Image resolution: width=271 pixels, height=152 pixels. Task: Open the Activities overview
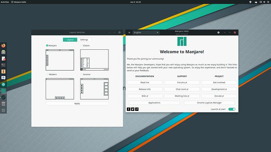5,2
